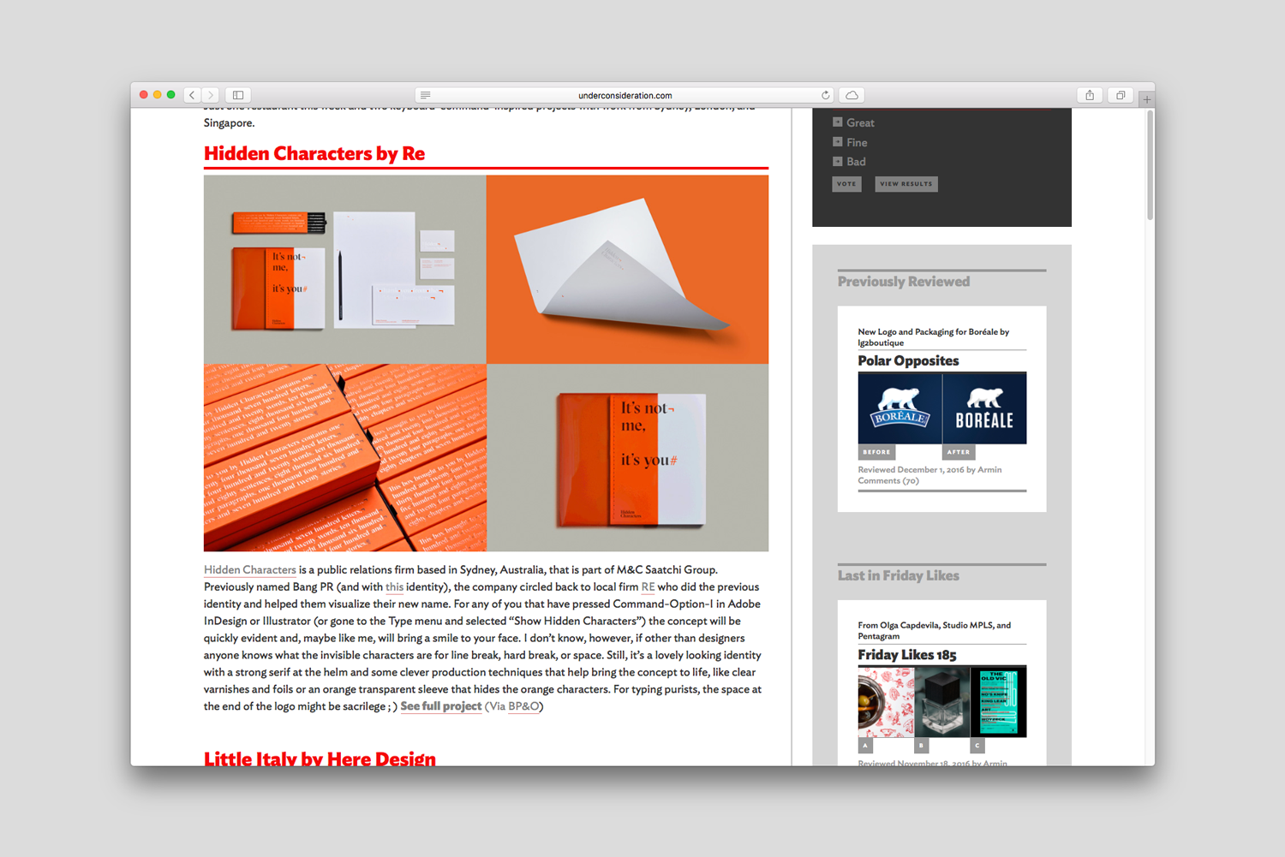
Task: Click See full project link
Action: click(441, 706)
